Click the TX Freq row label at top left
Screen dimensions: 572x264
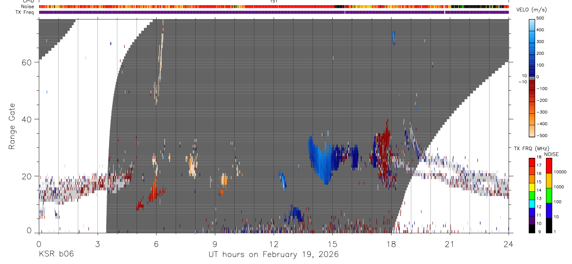25,12
